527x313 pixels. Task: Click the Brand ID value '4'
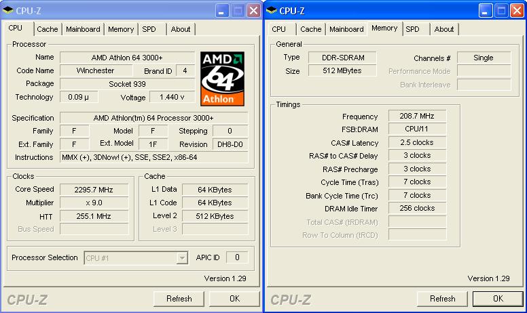[x=185, y=70]
